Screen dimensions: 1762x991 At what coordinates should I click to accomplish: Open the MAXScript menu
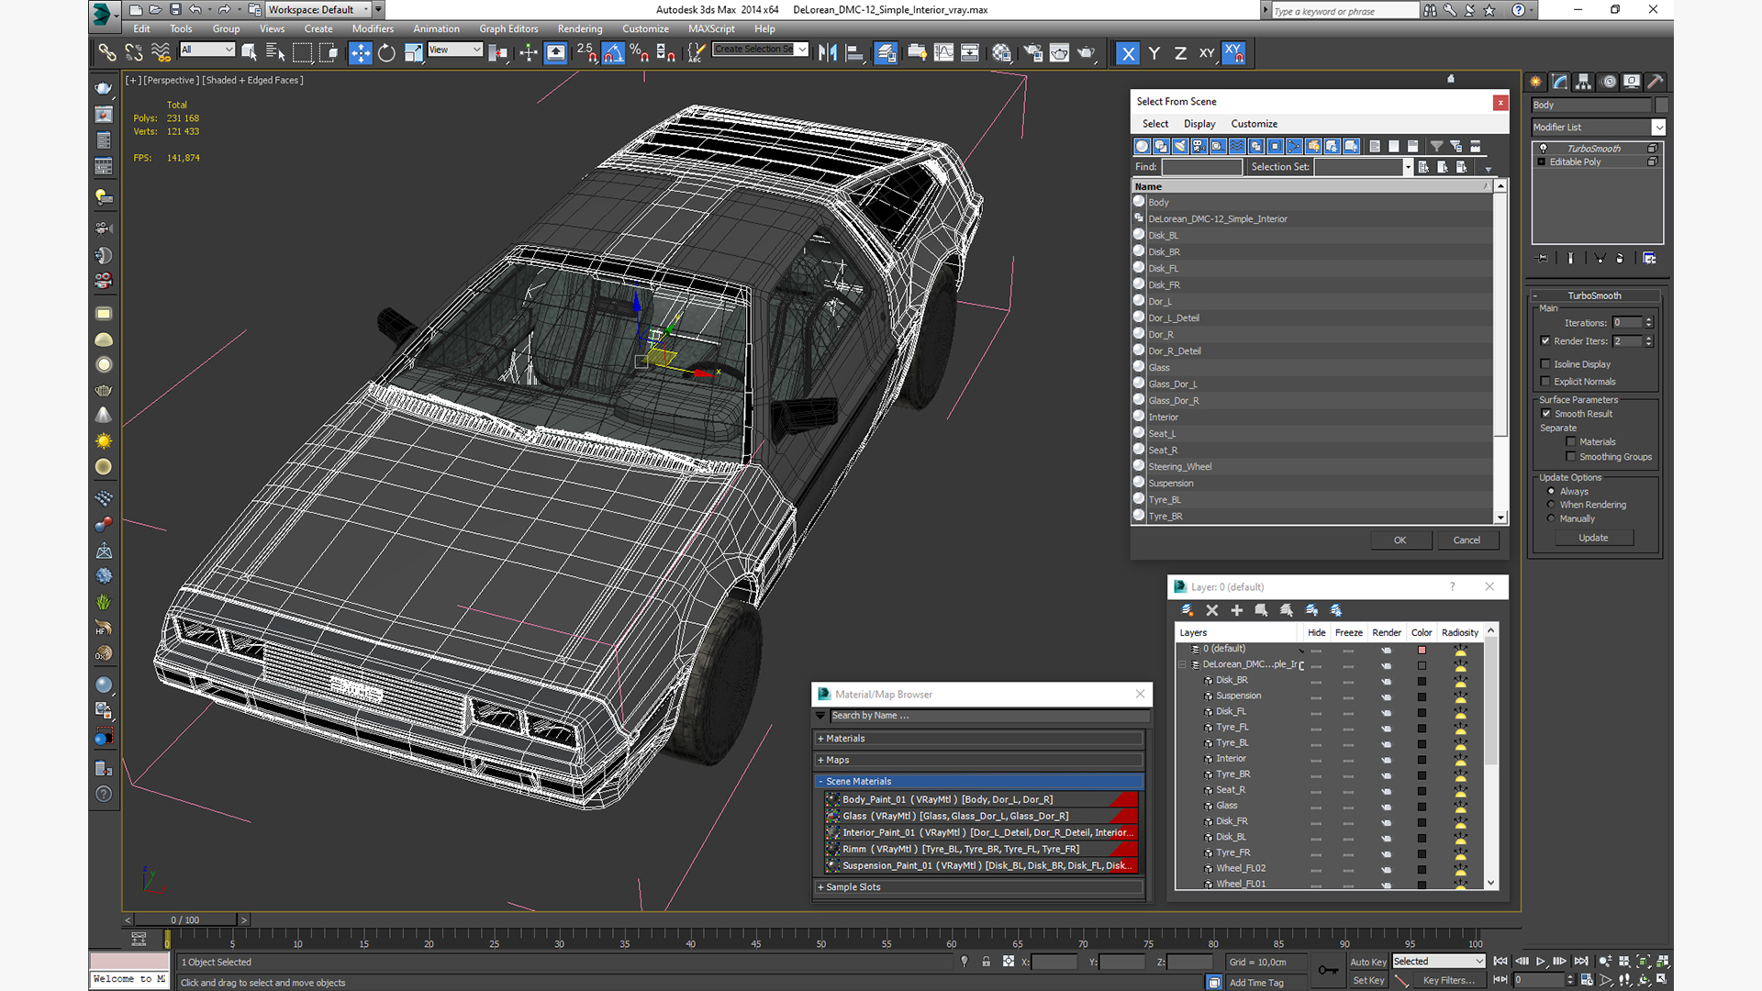pos(711,29)
